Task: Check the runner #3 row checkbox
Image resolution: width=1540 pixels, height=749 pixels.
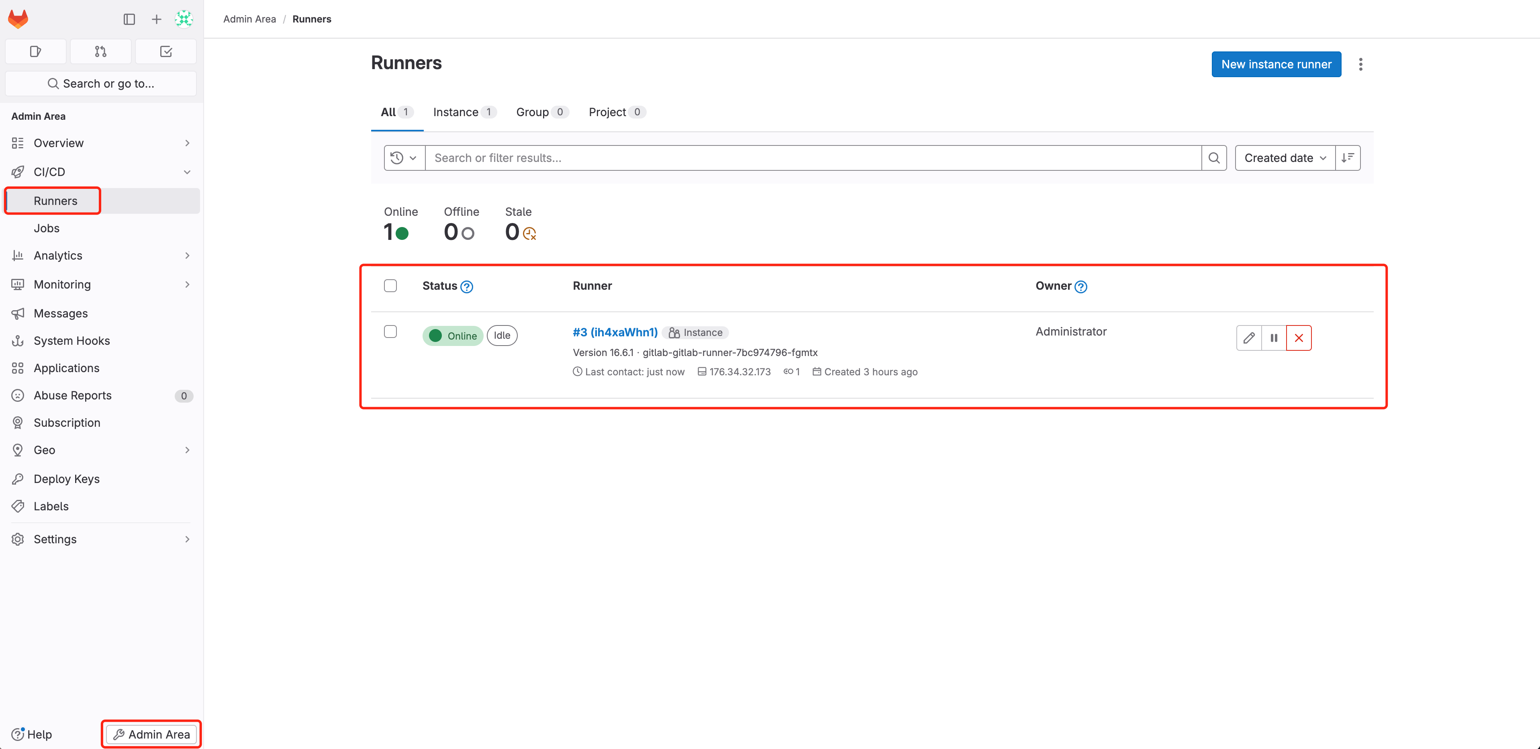Action: pos(390,332)
